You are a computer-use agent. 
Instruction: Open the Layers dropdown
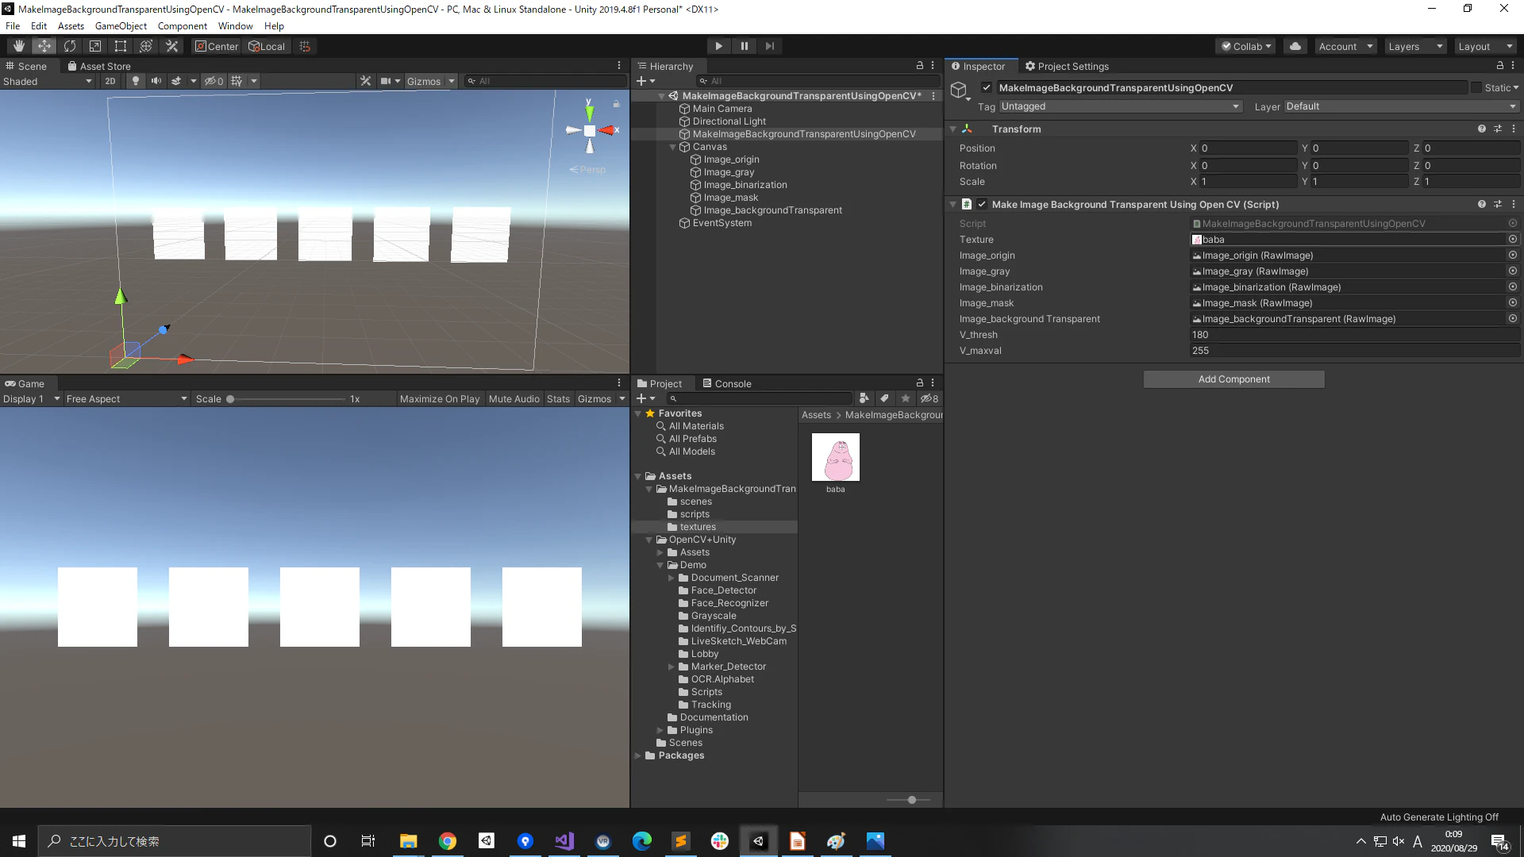pos(1414,46)
